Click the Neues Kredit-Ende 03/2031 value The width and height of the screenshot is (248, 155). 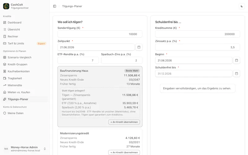134,142
